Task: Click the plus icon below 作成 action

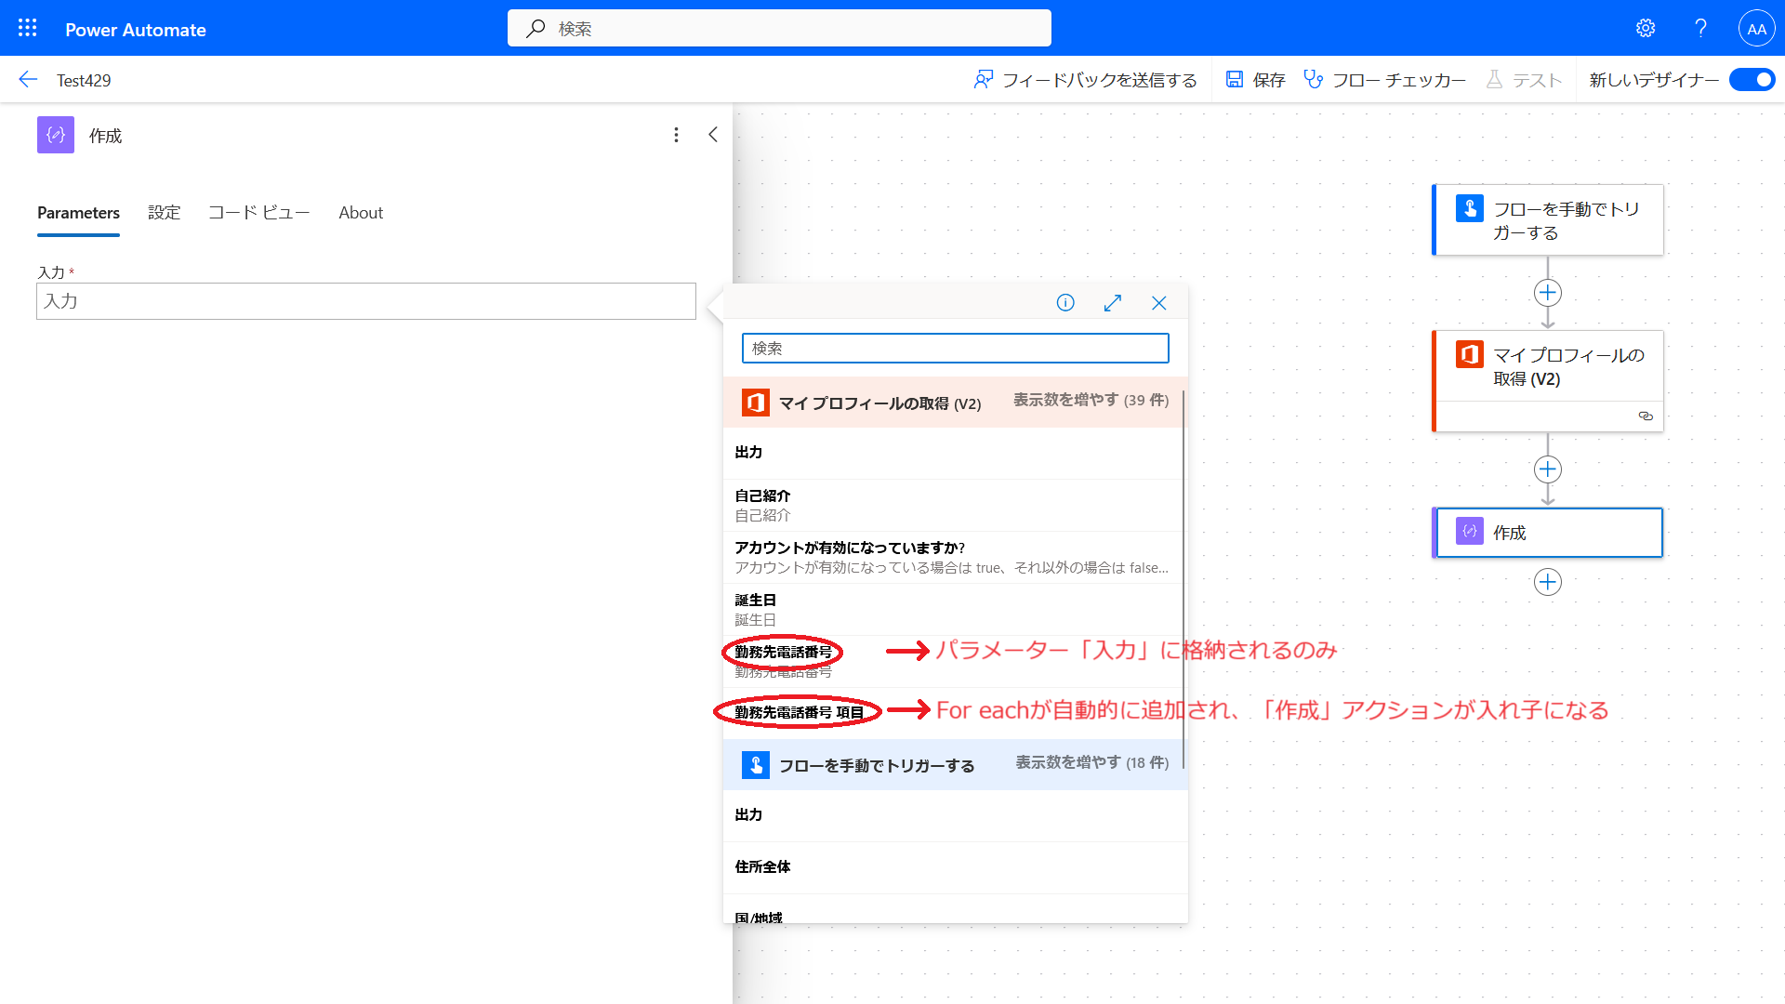Action: pyautogui.click(x=1547, y=583)
